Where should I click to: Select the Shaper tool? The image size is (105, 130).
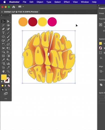click(x=3, y=40)
